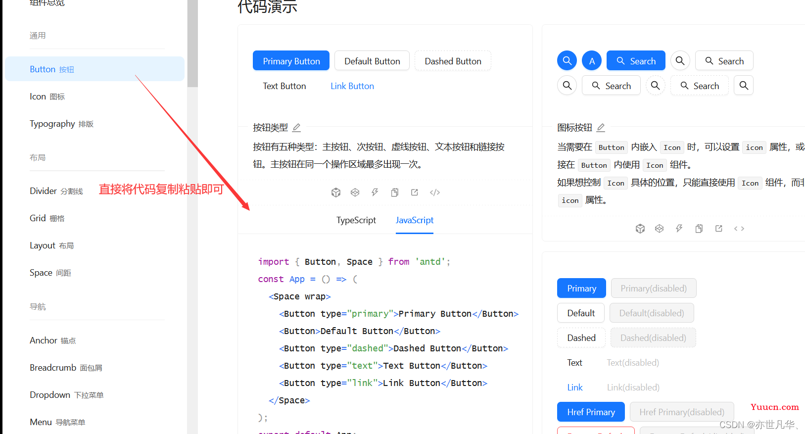This screenshot has height=434, width=805.
Task: Click the default Search button in second row
Action: (611, 85)
